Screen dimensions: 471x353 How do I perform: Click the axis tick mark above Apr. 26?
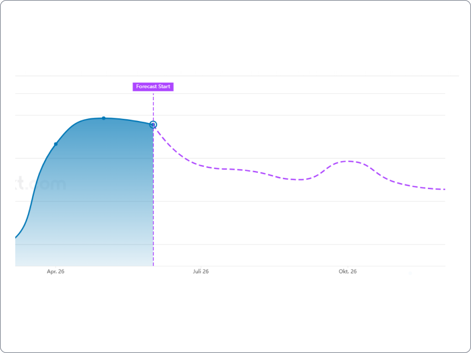[56, 267]
